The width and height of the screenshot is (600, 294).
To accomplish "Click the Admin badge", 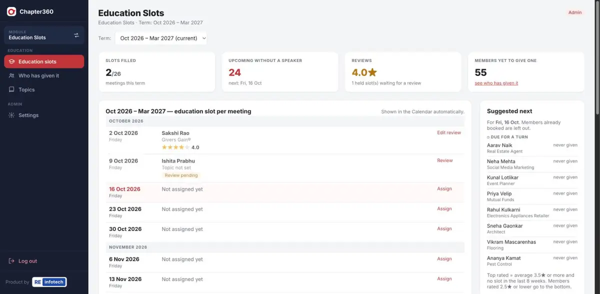I will tap(575, 12).
